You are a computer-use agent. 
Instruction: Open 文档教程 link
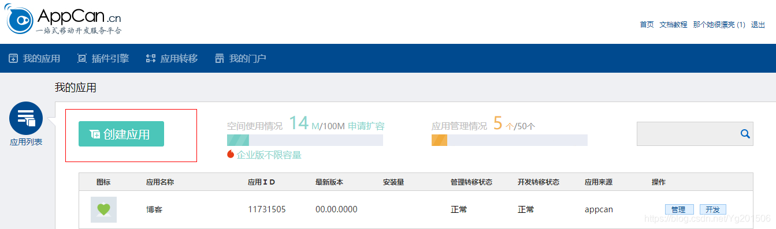coord(673,25)
